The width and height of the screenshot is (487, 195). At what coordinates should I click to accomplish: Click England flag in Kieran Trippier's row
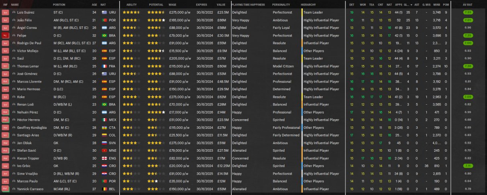(104, 158)
